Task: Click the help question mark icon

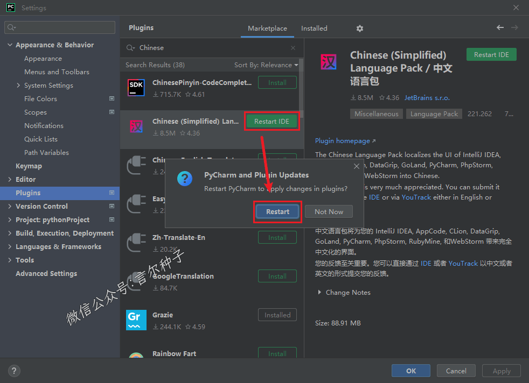Action: pos(14,371)
